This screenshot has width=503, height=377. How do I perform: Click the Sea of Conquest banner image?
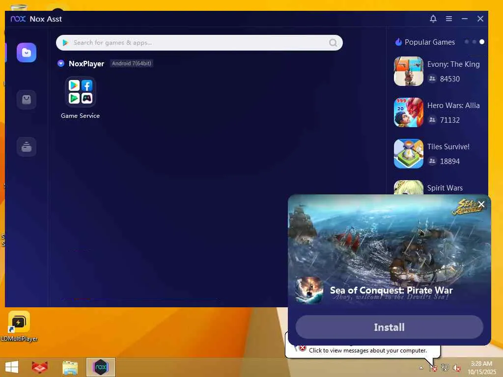click(389, 241)
